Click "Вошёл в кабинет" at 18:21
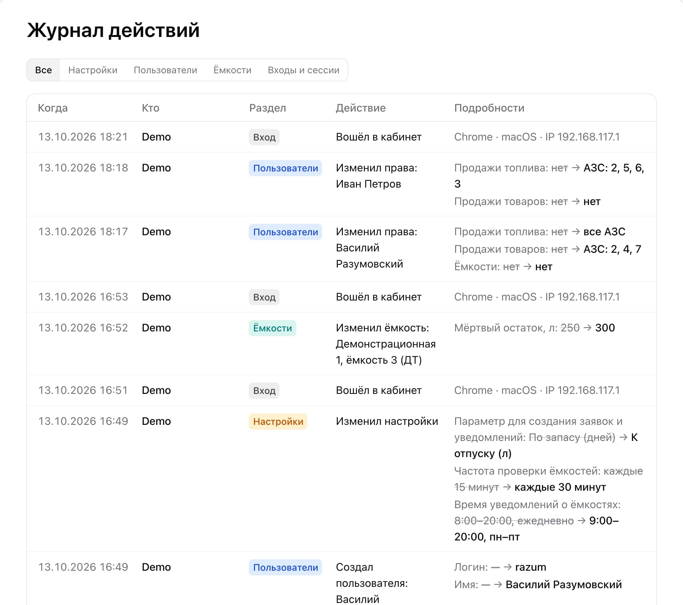The width and height of the screenshot is (683, 605). pos(378,137)
